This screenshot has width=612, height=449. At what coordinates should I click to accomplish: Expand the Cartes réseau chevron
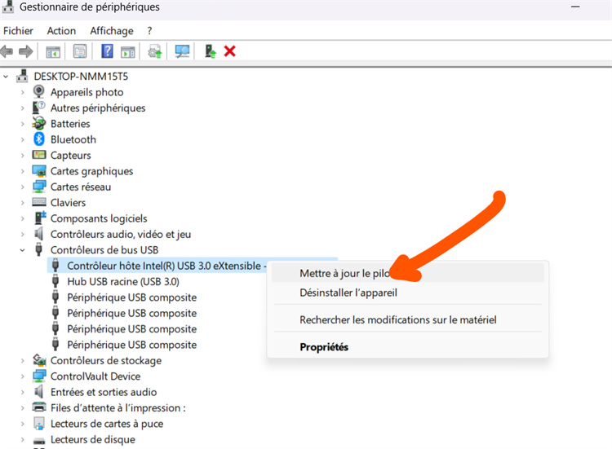22,187
